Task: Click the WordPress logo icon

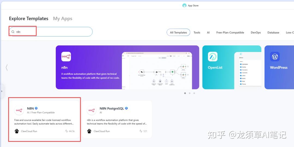Action: (x=275, y=57)
